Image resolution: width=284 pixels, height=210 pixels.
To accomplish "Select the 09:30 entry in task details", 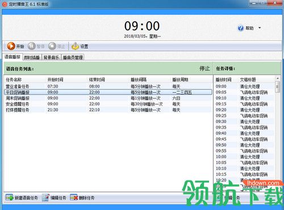I will pos(221,122).
